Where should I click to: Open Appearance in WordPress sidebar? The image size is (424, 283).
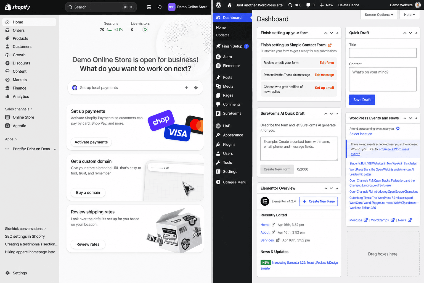(232, 135)
